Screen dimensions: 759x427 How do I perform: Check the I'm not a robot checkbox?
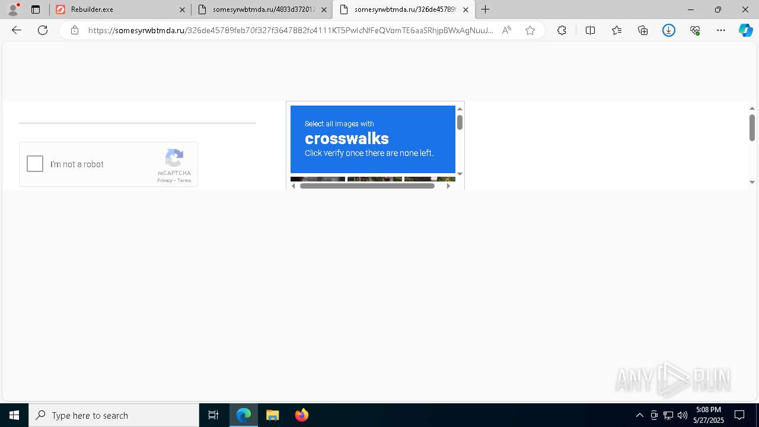click(x=35, y=164)
